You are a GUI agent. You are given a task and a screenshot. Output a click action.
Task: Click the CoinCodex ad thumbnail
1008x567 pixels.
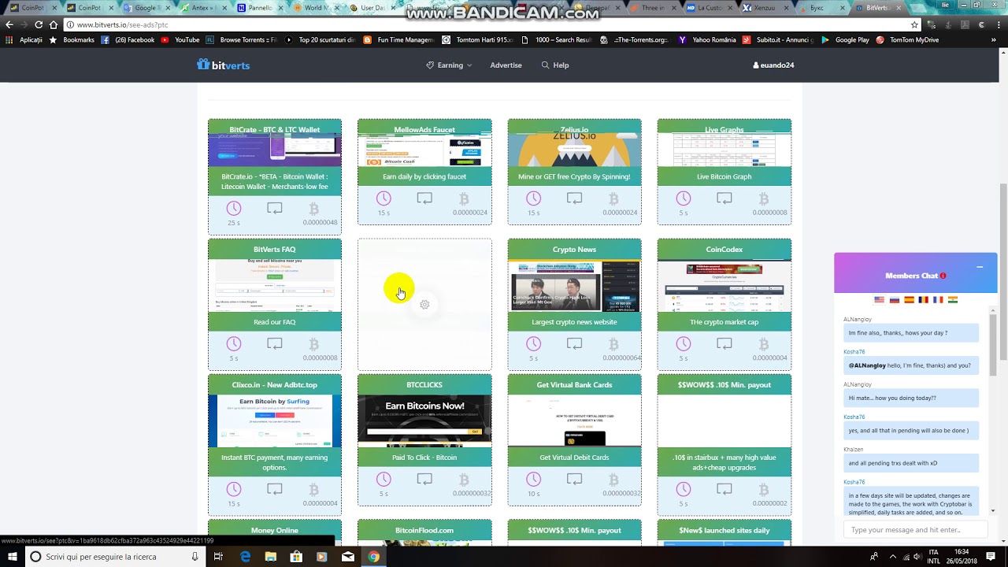click(x=724, y=287)
